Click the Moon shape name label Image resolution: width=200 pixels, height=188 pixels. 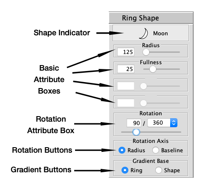[x=160, y=34]
